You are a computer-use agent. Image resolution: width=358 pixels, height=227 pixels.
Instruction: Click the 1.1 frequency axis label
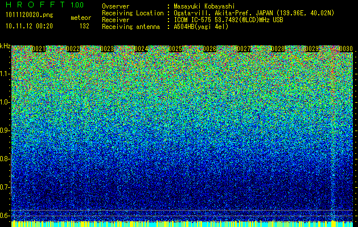pyautogui.click(x=5, y=74)
